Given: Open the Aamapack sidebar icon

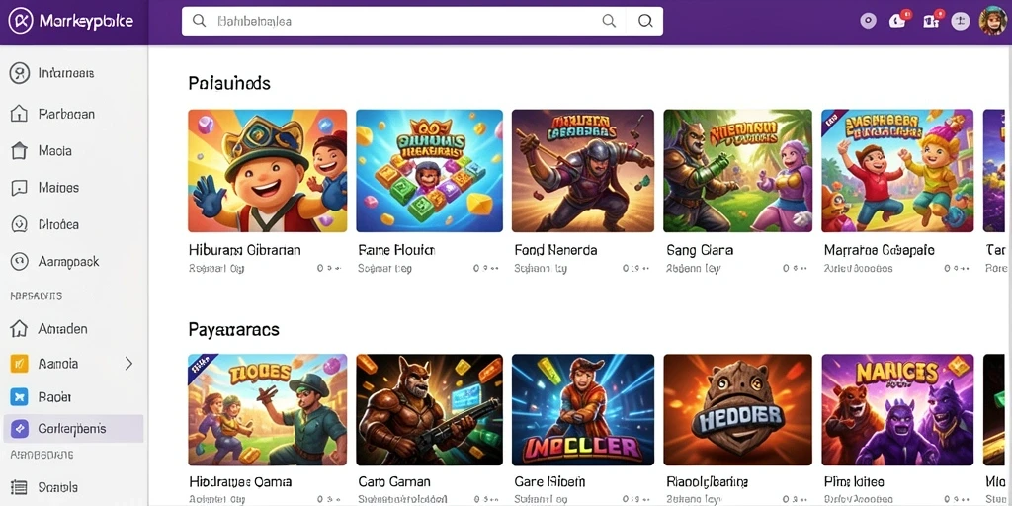Looking at the screenshot, I should [20, 261].
